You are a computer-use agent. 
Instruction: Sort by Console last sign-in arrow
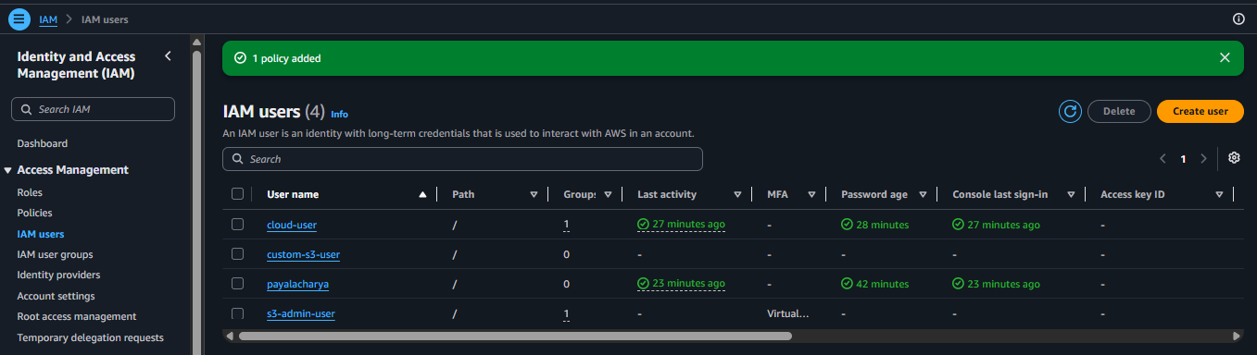click(1071, 194)
